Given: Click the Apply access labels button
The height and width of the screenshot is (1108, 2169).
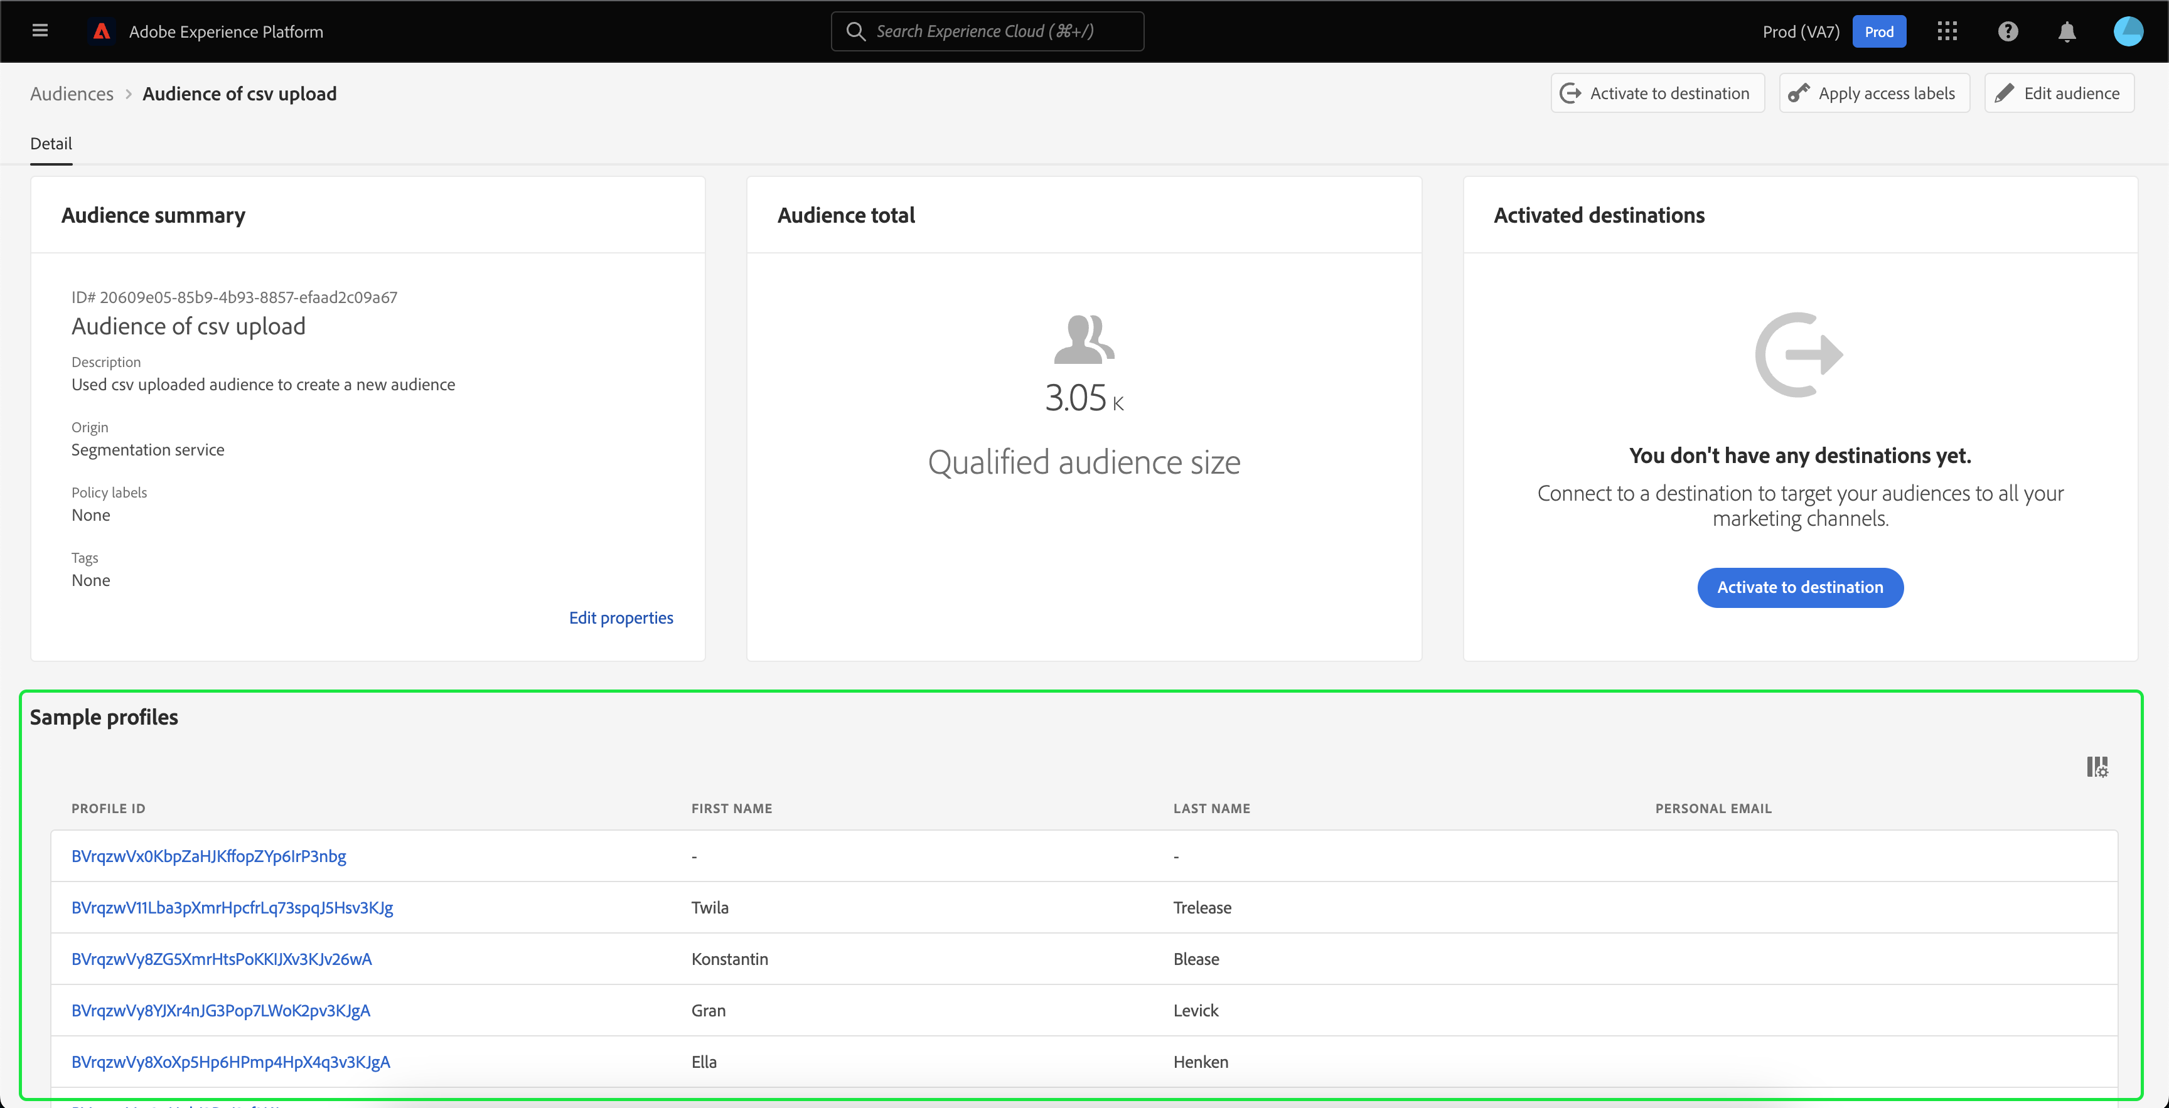Looking at the screenshot, I should pyautogui.click(x=1873, y=93).
